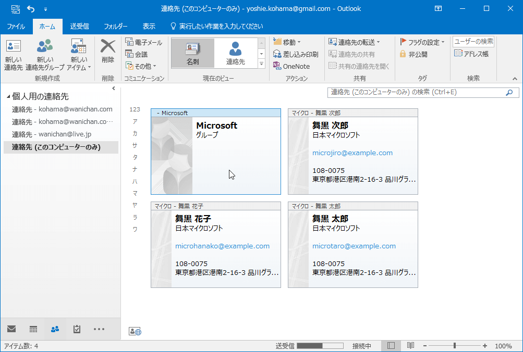Open the フォルダー tab

coord(115,27)
